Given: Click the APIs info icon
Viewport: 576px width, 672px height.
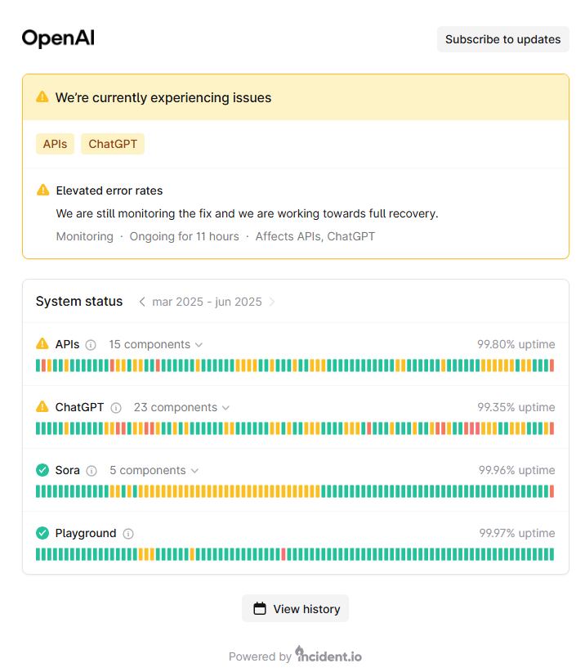Looking at the screenshot, I should tap(91, 345).
